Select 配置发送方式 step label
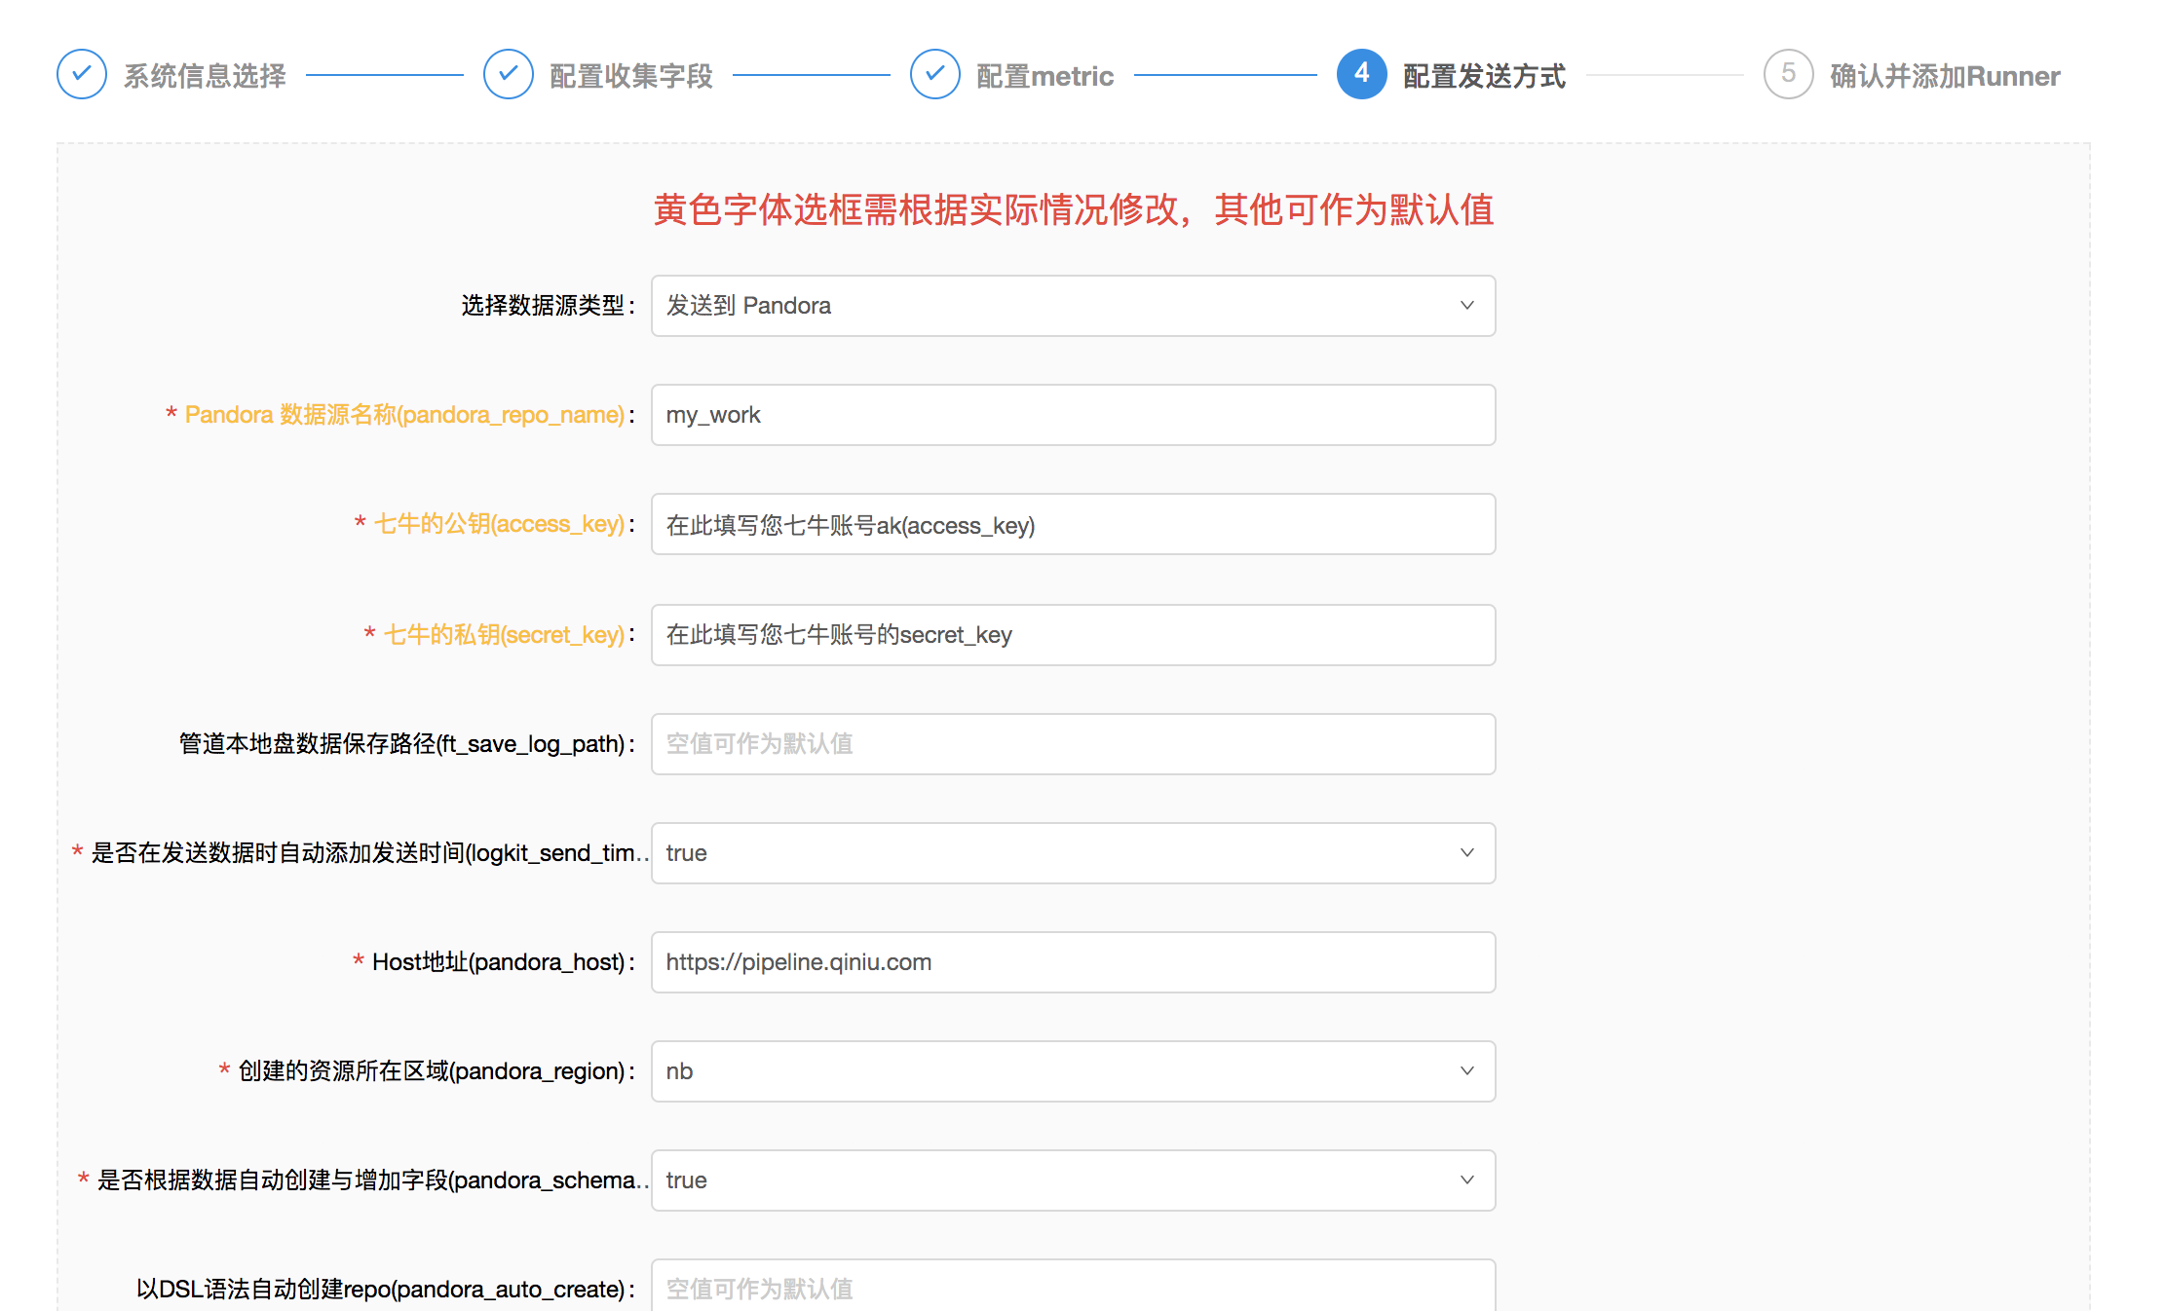This screenshot has width=2165, height=1311. tap(1485, 76)
